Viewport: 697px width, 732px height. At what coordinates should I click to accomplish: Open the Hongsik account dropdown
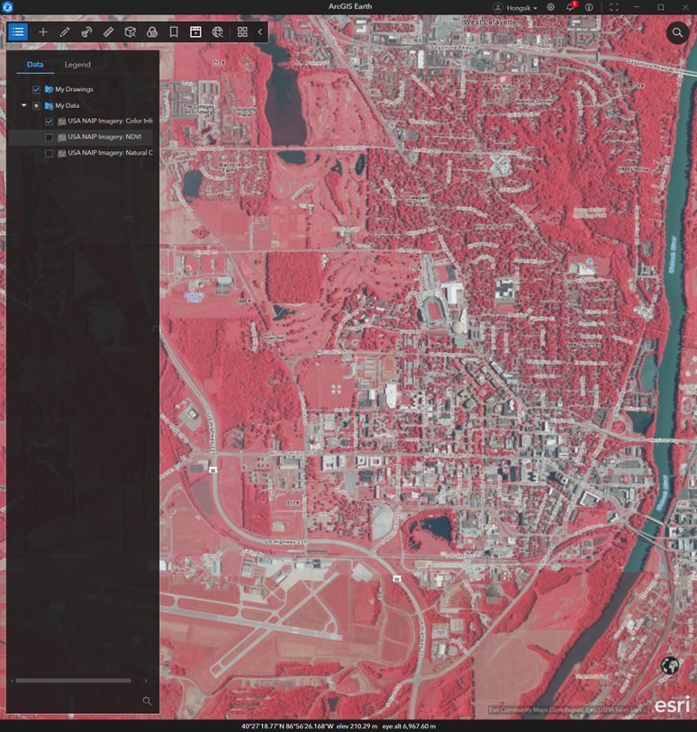pyautogui.click(x=522, y=8)
